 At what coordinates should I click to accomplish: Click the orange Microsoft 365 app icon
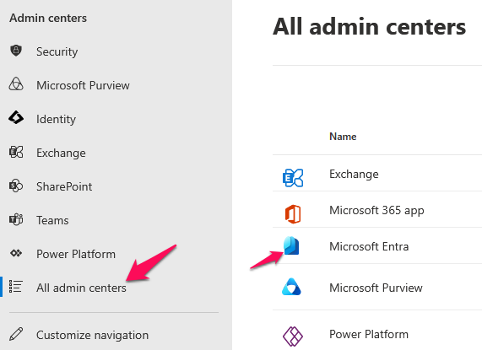(x=293, y=214)
